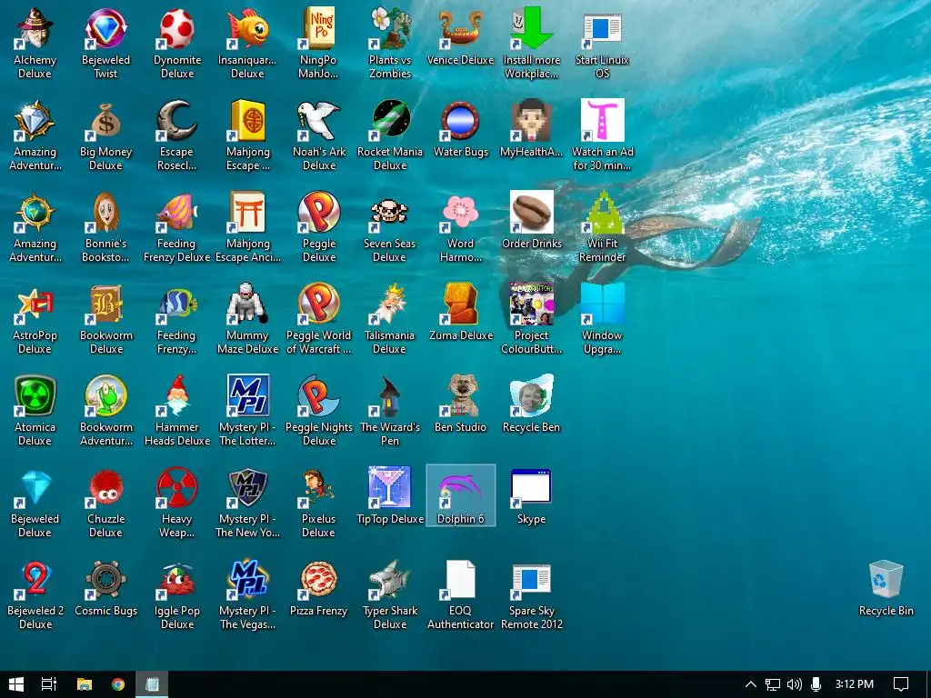
Task: Select the Mummy Maze Deluxe icon
Action: tap(247, 304)
